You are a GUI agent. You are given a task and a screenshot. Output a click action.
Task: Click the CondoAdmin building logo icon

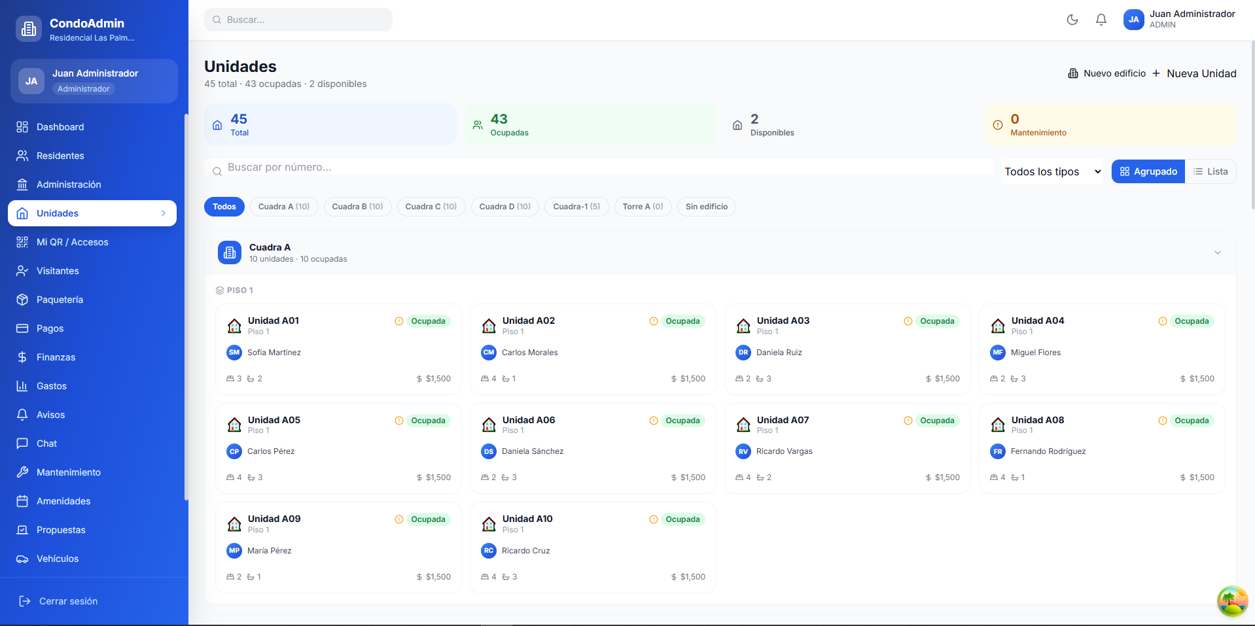[x=29, y=29]
